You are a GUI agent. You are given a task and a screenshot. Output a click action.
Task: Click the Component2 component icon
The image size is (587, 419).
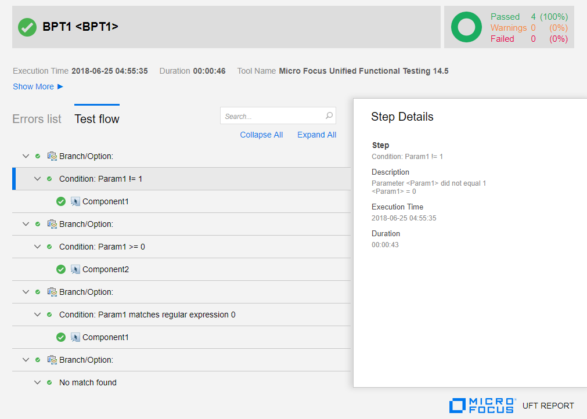(x=75, y=269)
